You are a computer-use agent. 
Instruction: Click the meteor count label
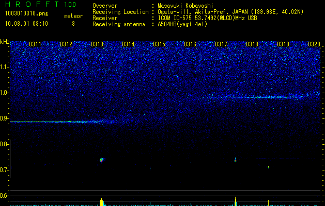pyautogui.click(x=73, y=16)
